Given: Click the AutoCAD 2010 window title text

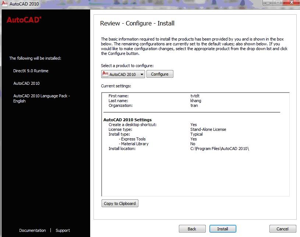Looking at the screenshot, I should pos(24,4).
